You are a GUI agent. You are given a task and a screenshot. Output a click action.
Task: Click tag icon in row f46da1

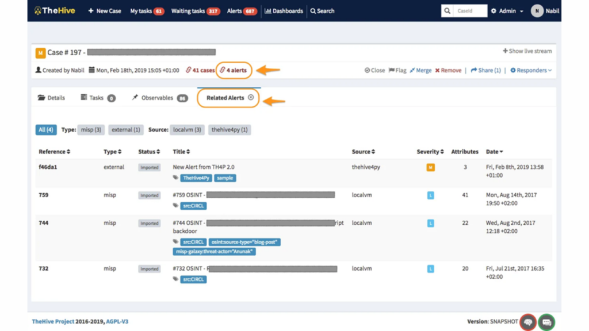[x=175, y=178]
